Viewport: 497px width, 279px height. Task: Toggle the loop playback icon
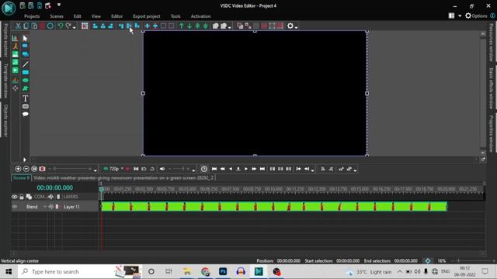click(x=152, y=169)
